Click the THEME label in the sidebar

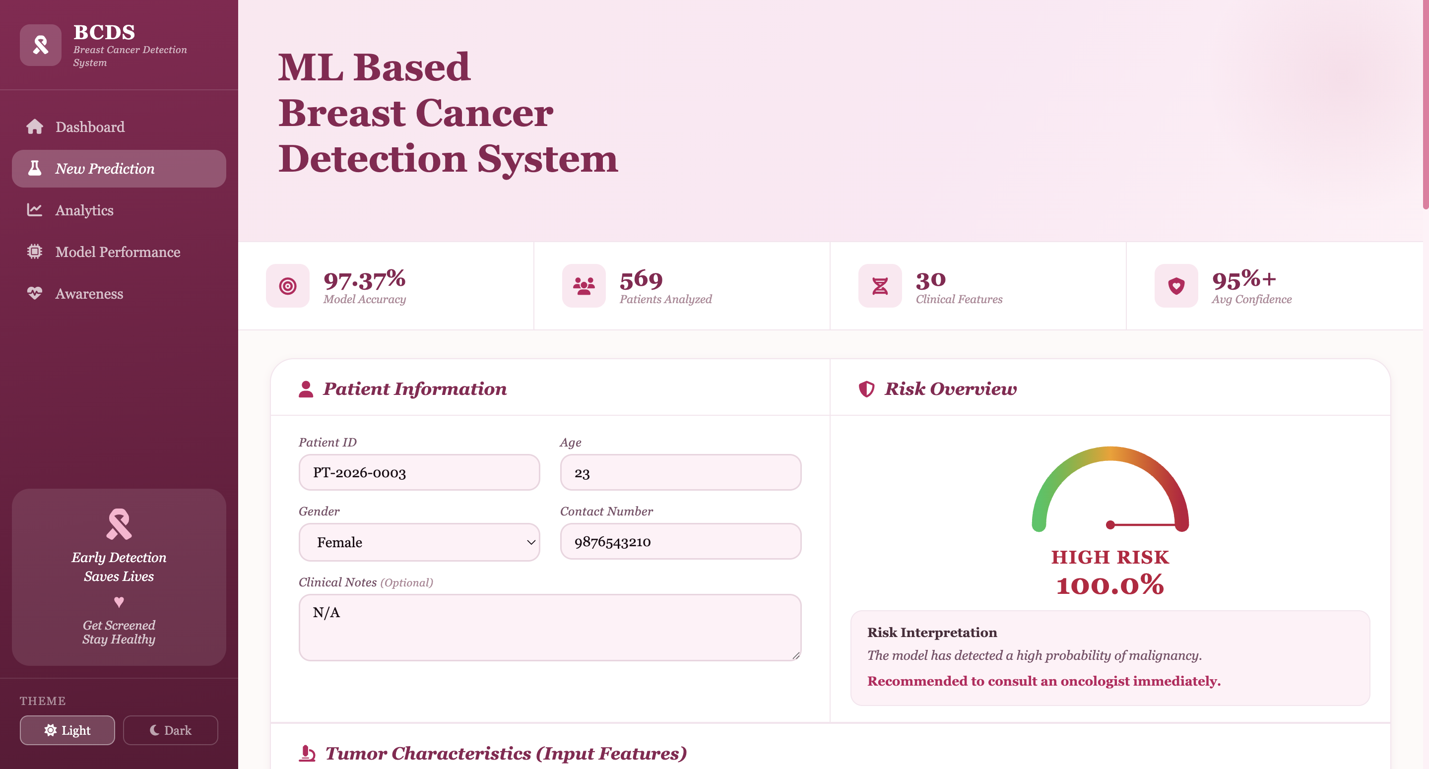(43, 701)
